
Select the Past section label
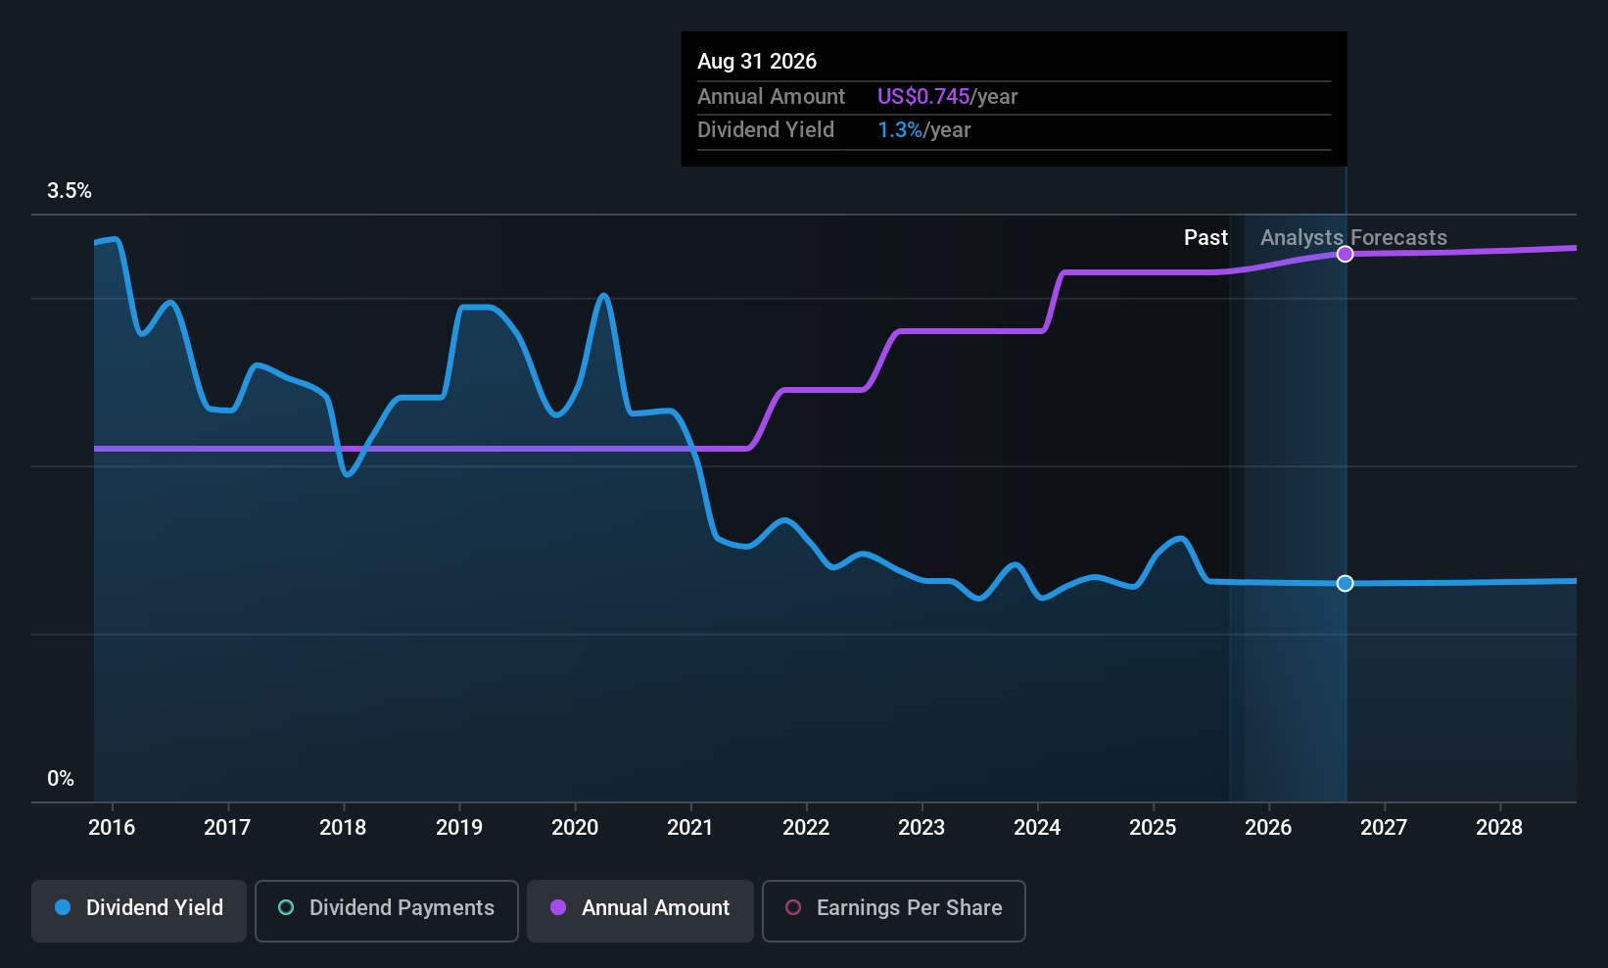click(x=1206, y=238)
